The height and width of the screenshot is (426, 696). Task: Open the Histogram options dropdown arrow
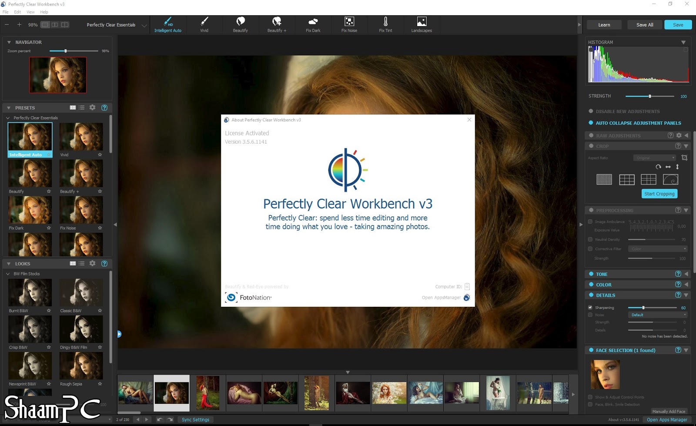pos(683,42)
